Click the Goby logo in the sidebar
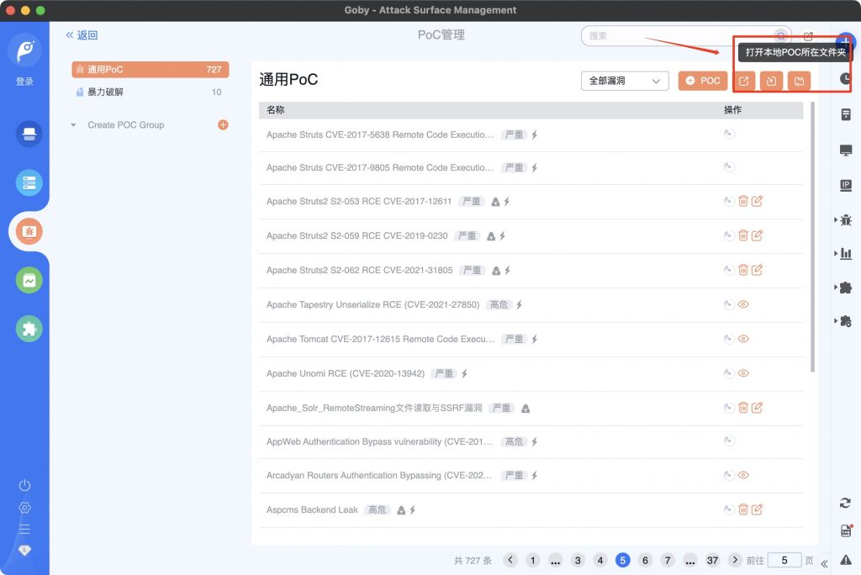 [24, 50]
